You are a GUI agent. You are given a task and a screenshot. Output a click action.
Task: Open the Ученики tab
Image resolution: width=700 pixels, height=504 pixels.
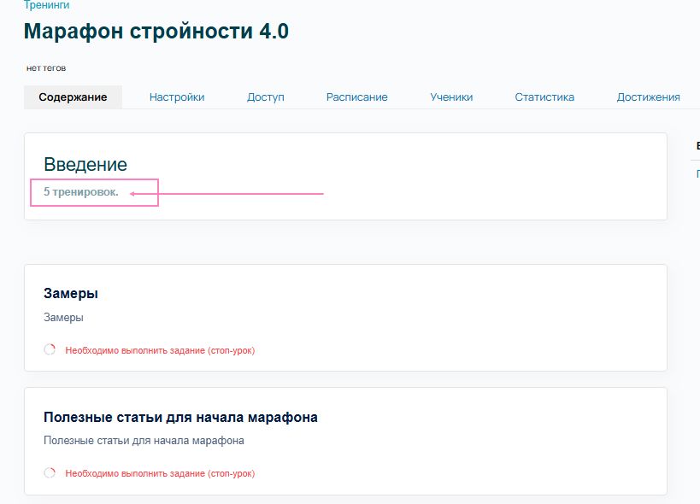point(451,97)
